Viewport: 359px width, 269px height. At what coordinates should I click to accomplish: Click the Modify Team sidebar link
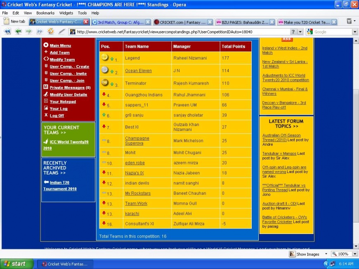(x=62, y=60)
